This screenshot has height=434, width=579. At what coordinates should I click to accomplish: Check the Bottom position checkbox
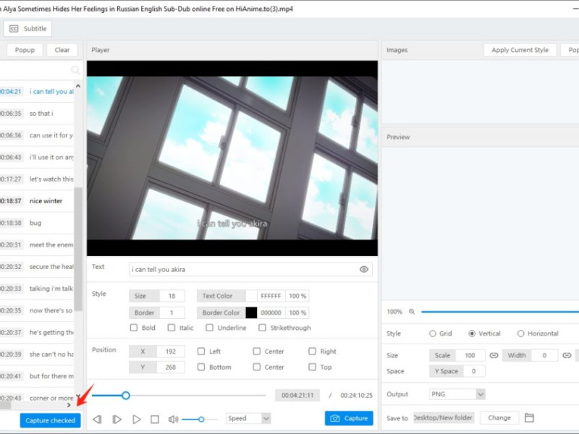201,367
